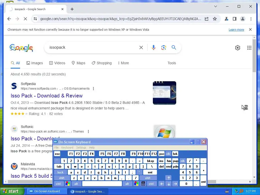Screen dimensions: 260x195
Task: Open On-Screen Keyboard Settings menu
Action: [x=81, y=148]
